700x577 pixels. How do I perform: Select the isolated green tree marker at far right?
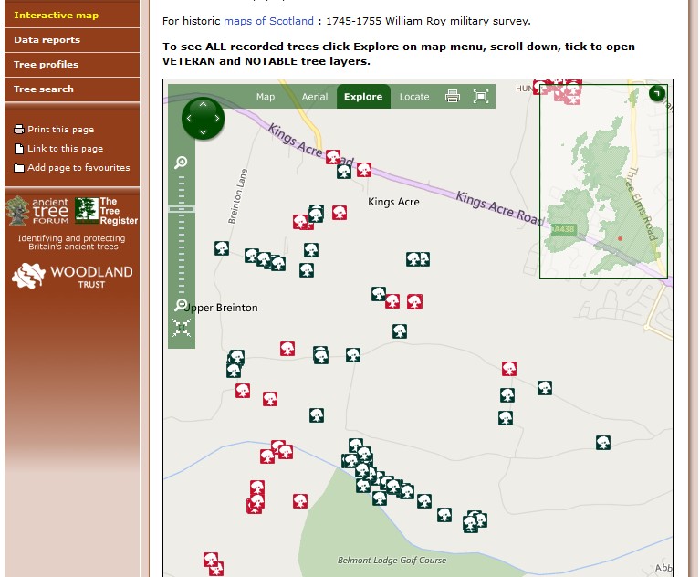pos(603,443)
